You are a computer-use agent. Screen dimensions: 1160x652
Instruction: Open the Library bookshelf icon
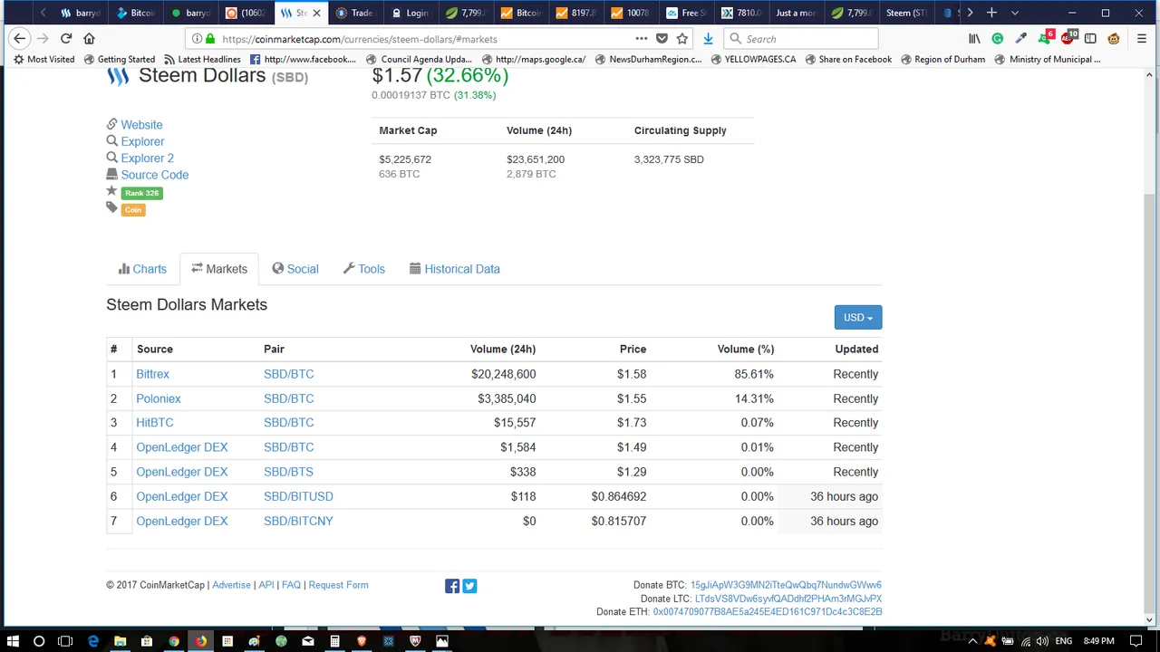(x=974, y=39)
